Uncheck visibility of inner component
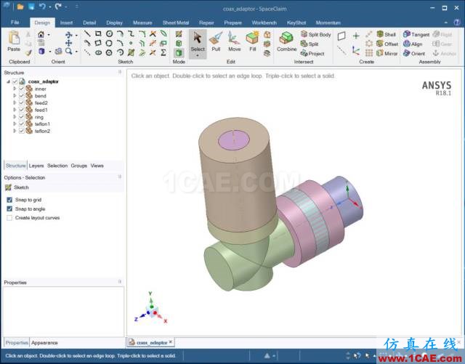 click(x=21, y=89)
